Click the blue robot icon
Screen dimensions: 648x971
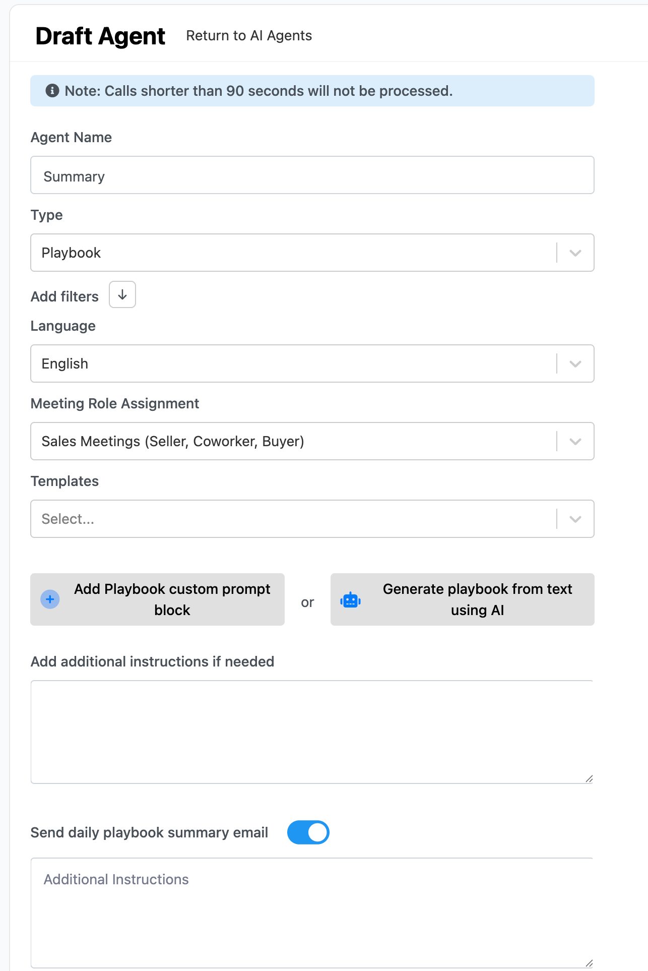coord(351,600)
